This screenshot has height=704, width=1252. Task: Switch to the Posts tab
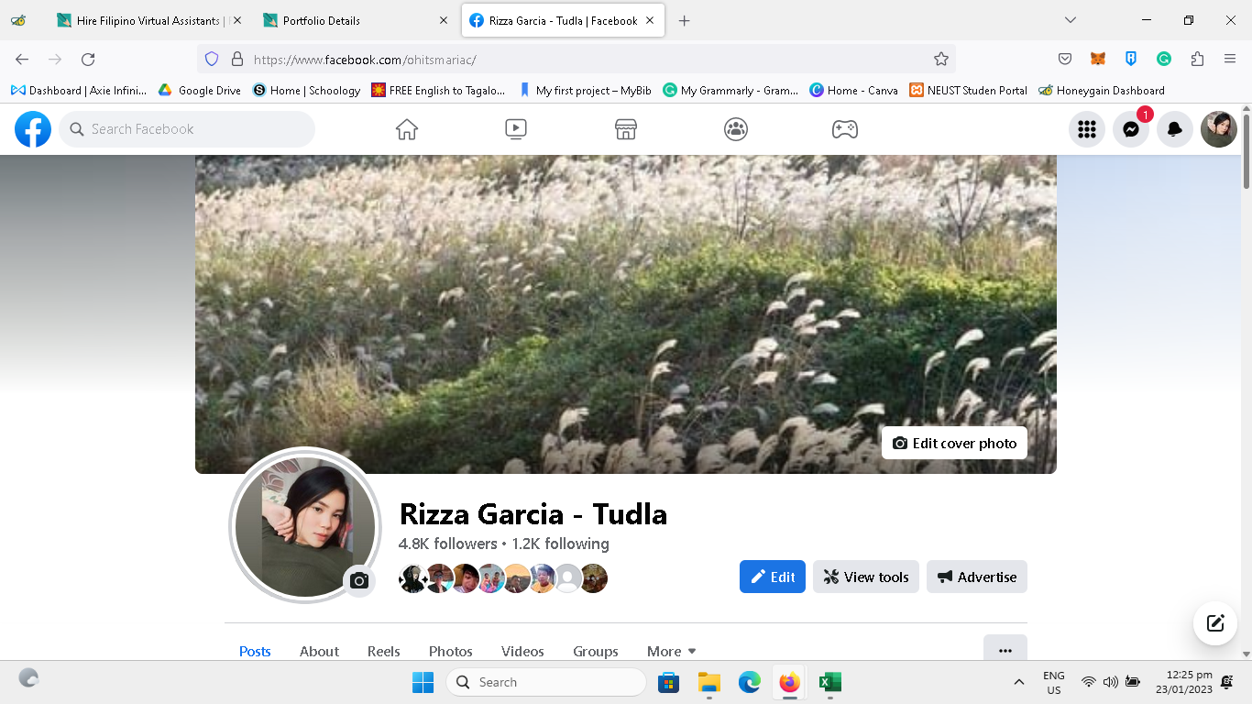pos(255,652)
